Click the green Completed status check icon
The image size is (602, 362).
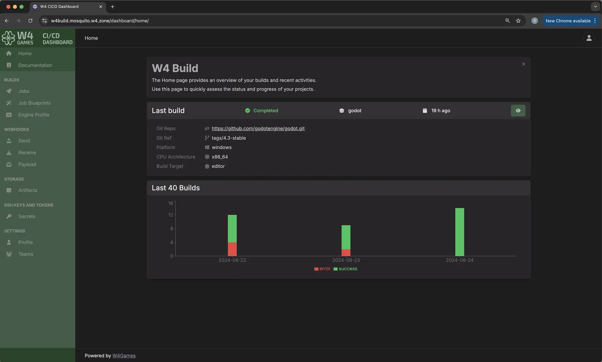248,111
